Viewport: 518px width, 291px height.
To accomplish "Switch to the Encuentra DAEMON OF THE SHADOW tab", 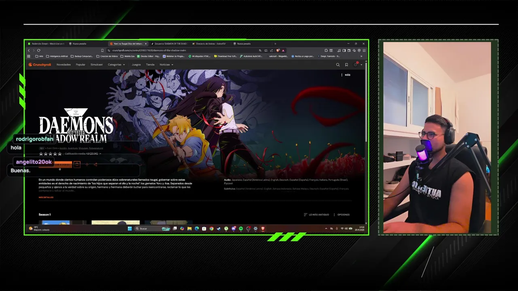I will tap(169, 44).
